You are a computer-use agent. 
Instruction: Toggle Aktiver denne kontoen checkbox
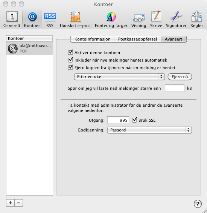70,52
